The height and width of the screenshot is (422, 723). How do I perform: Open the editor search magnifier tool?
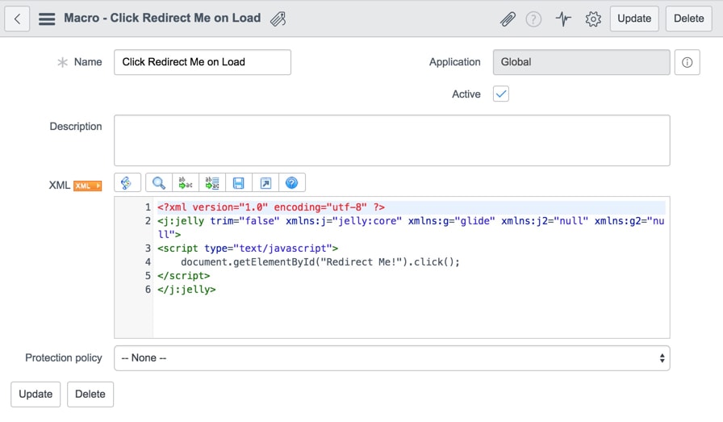(159, 182)
